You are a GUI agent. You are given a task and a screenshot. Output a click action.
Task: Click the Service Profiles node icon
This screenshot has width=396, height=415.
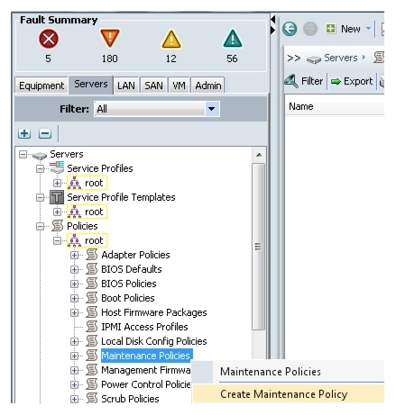[x=57, y=167]
